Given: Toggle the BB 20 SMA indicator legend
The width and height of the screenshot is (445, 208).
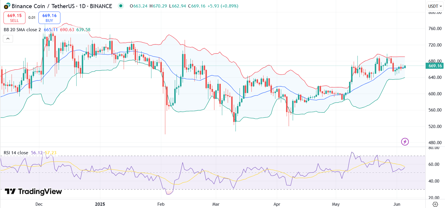Looking at the screenshot, I should click(x=22, y=29).
